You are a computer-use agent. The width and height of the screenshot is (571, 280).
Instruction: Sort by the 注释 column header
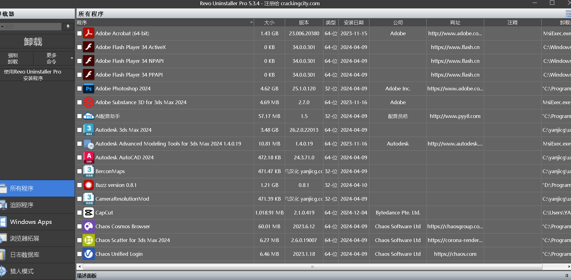click(512, 22)
